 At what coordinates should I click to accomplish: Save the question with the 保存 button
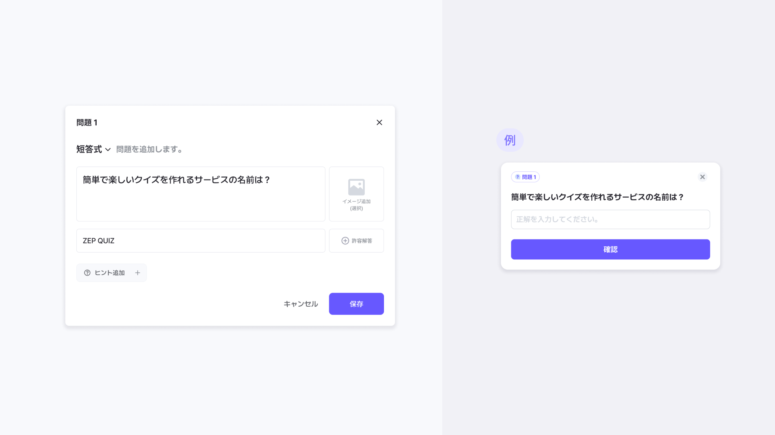coord(356,304)
